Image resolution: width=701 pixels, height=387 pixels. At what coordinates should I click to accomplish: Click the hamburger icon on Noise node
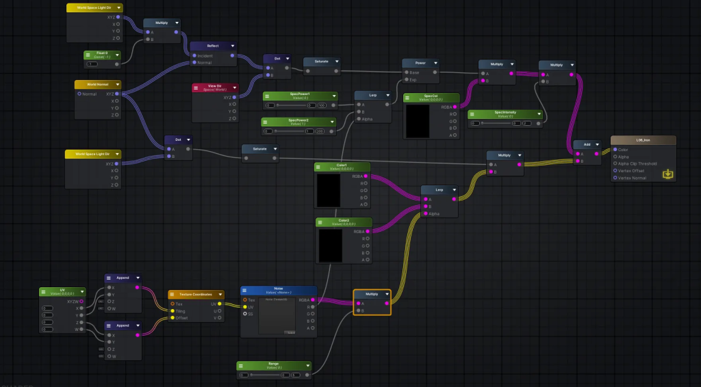[246, 290]
